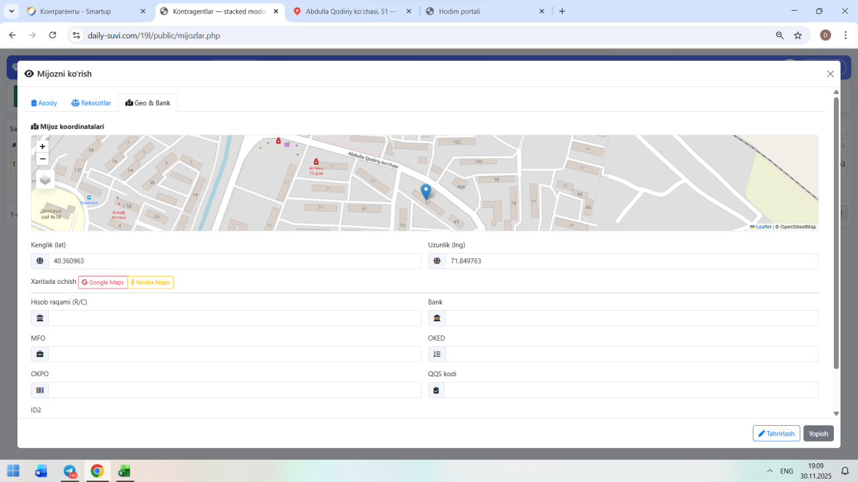
Task: Open location in Yandex Maps
Action: (151, 283)
